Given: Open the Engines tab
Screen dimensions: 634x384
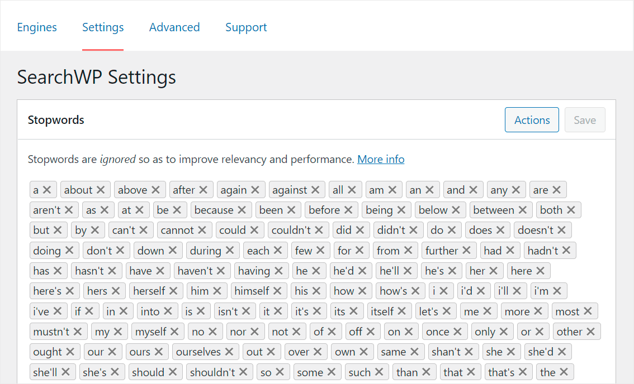Looking at the screenshot, I should coord(37,27).
